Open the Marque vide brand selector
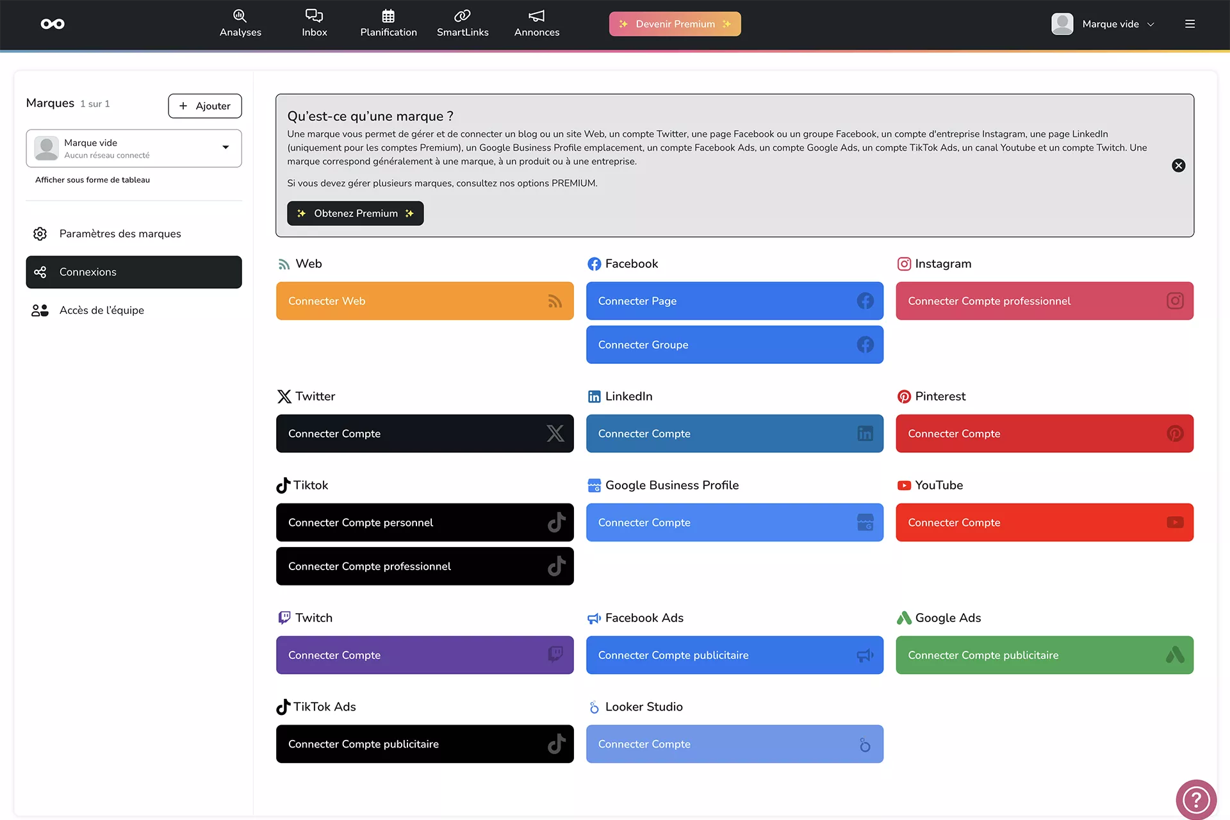This screenshot has height=820, width=1230. (134, 148)
